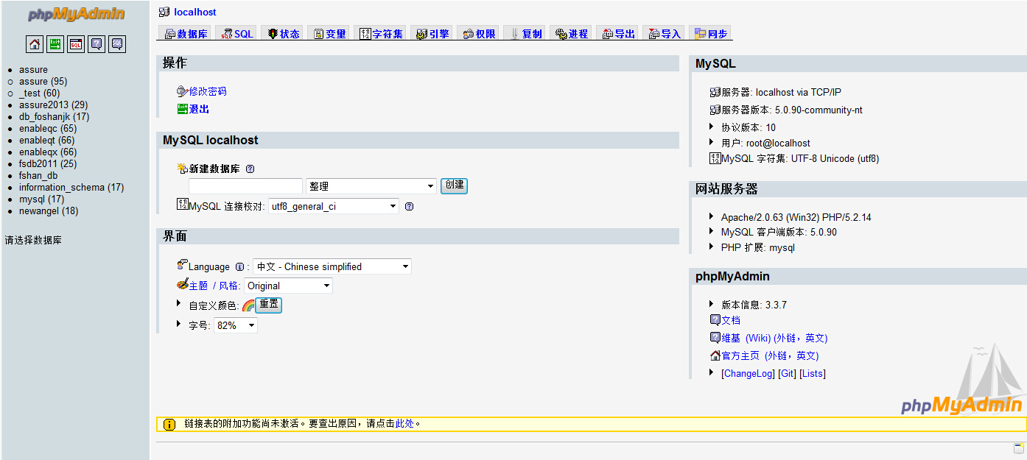1027x460 pixels.
Task: Open the 82% font size dropdown
Action: tap(236, 325)
